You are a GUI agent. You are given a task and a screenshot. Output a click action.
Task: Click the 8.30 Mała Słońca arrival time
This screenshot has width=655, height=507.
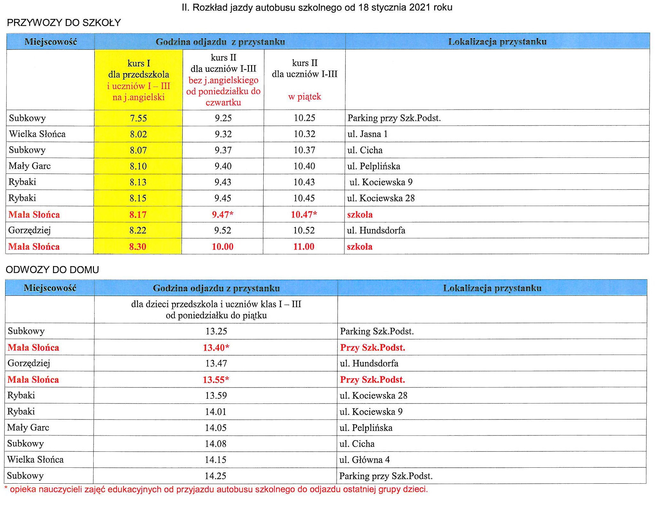click(x=138, y=247)
